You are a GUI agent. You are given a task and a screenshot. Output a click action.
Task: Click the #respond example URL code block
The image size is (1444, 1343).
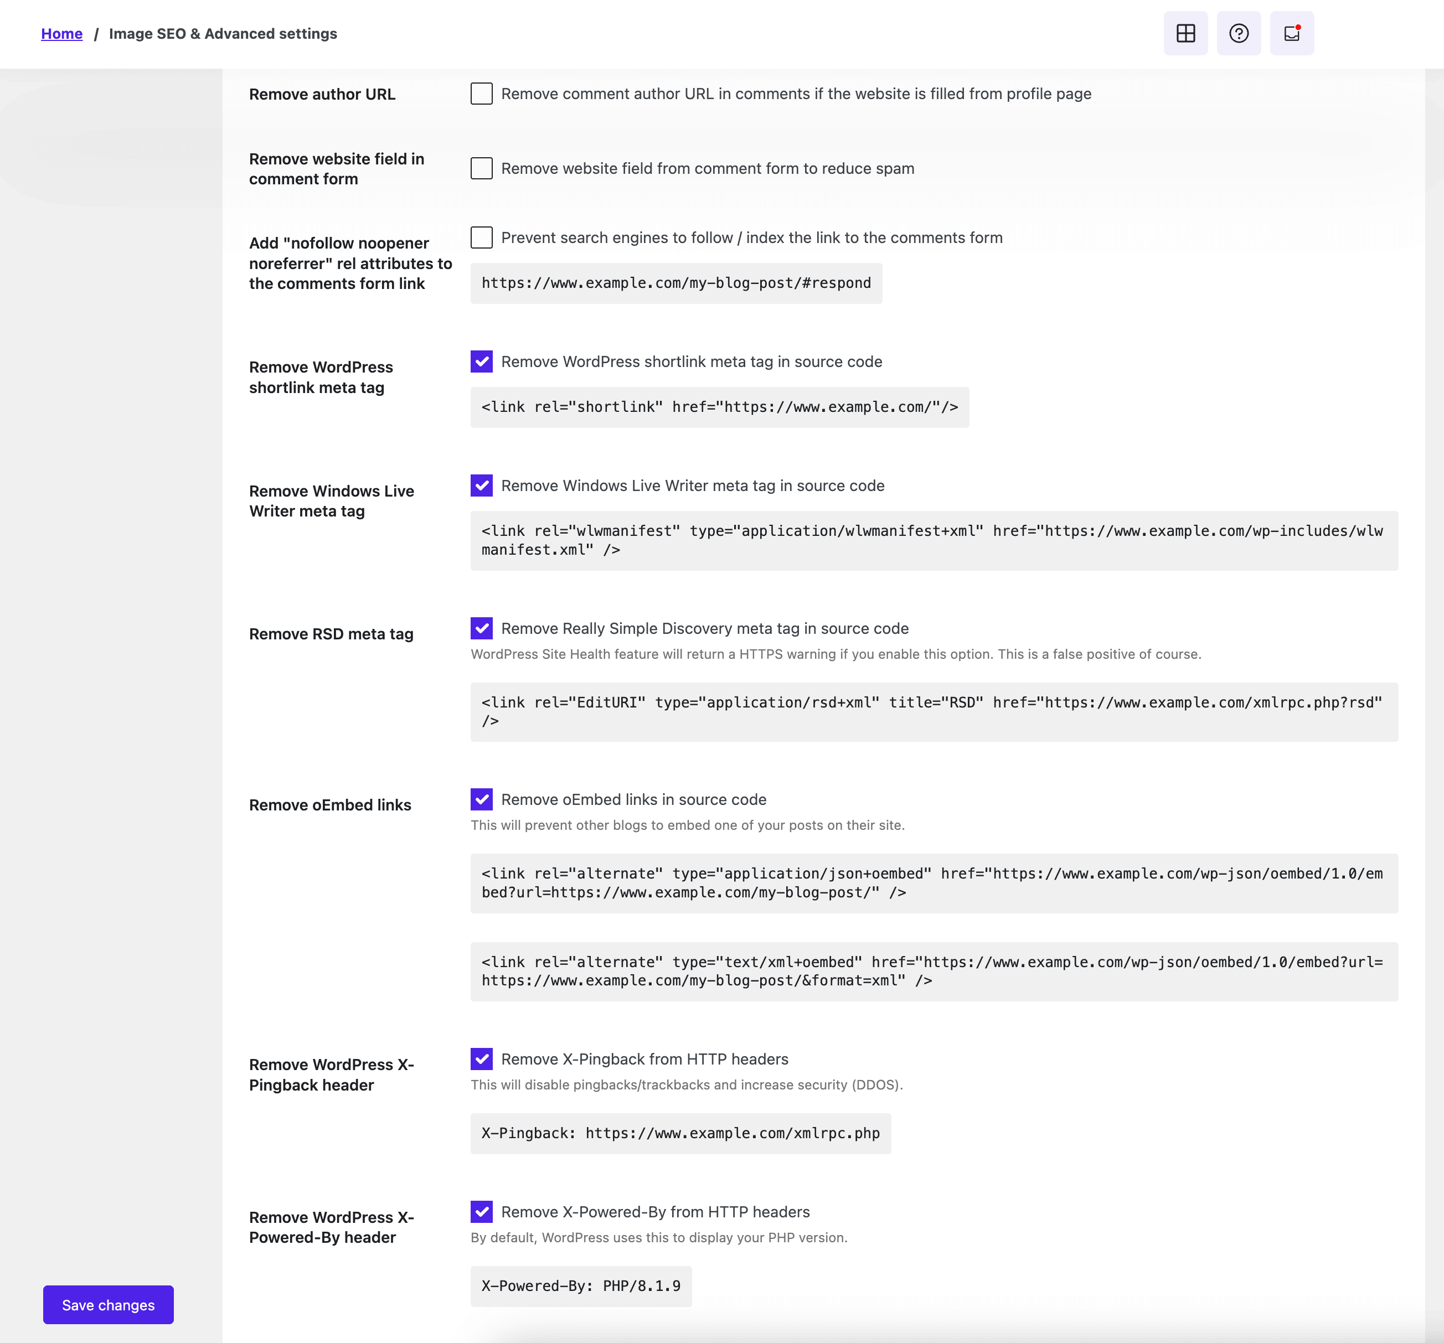click(676, 283)
